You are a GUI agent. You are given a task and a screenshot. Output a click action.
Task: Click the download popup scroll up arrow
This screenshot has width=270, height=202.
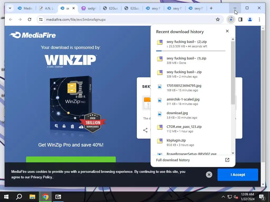[233, 39]
